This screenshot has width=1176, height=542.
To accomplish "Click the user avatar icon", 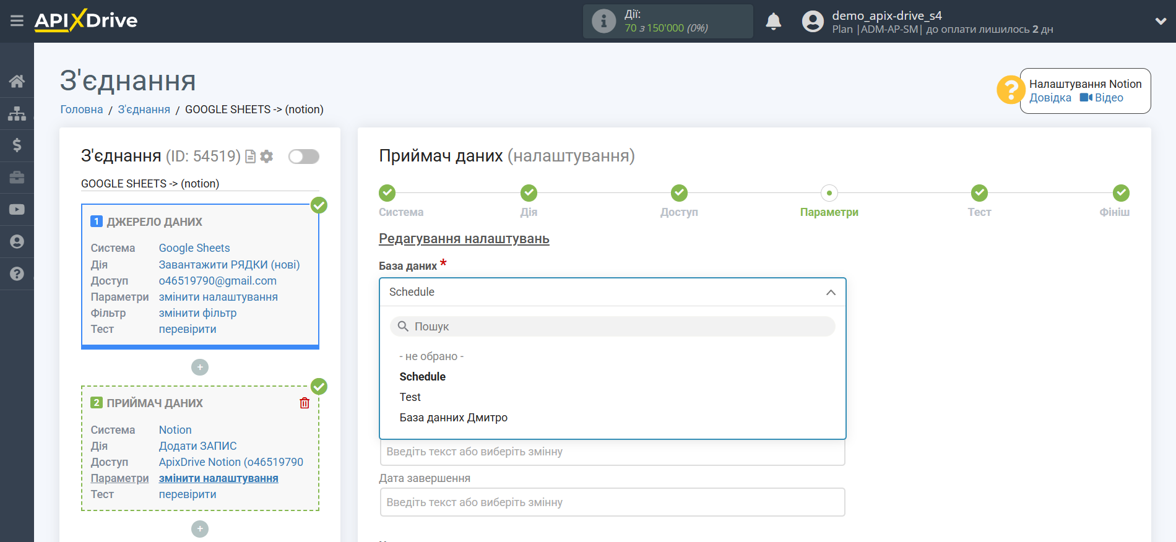I will 813,22.
